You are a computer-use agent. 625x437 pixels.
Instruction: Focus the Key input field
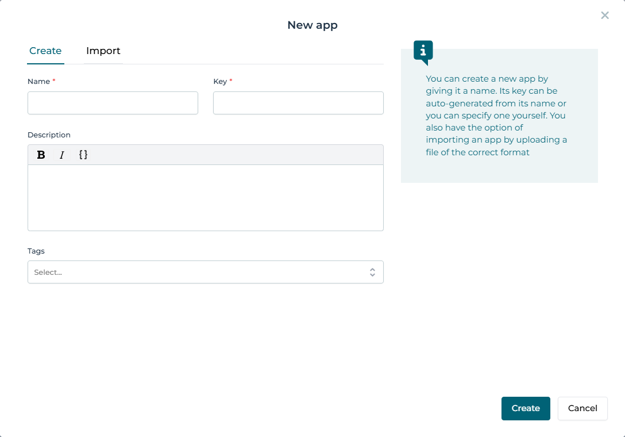tap(298, 103)
